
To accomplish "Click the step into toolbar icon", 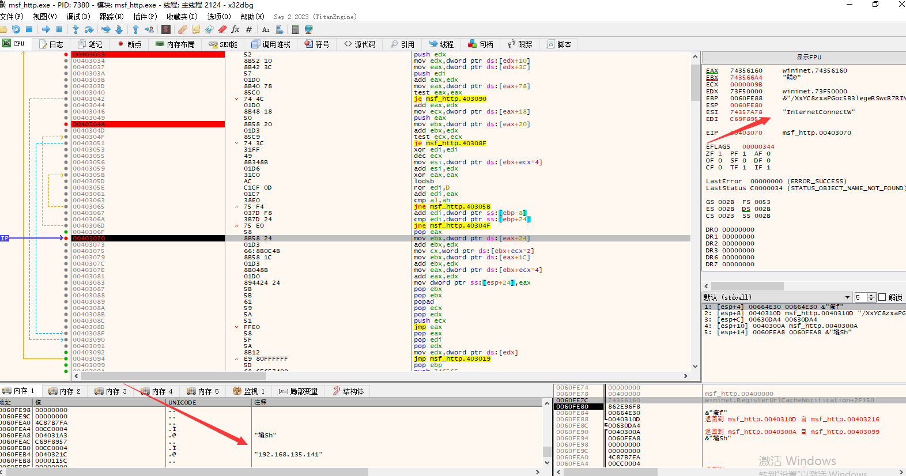I will tap(75, 29).
